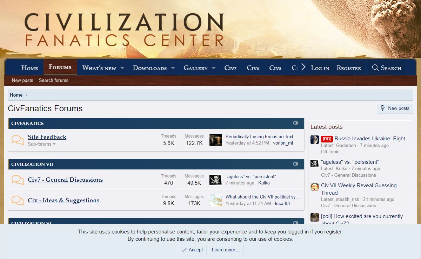Accept the cookie notice
Image resolution: width=421 pixels, height=259 pixels.
[x=192, y=250]
